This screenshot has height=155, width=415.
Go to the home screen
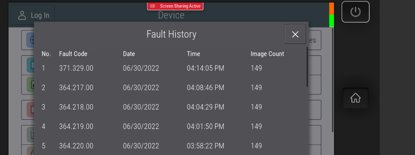point(356,98)
